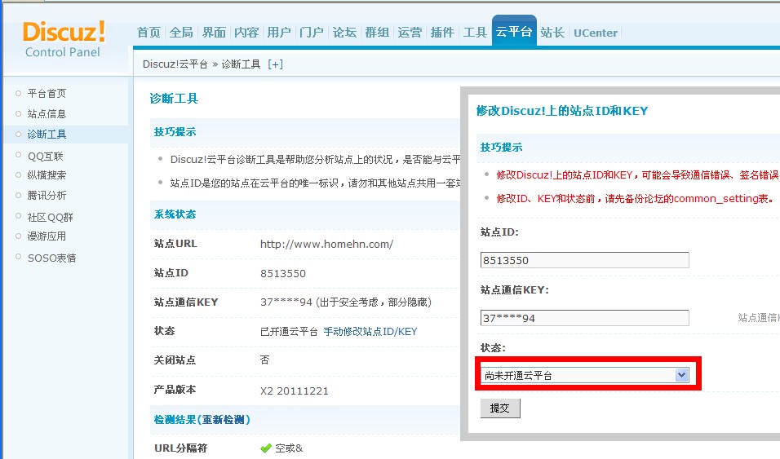Select the active 云平台 tab

pyautogui.click(x=514, y=31)
